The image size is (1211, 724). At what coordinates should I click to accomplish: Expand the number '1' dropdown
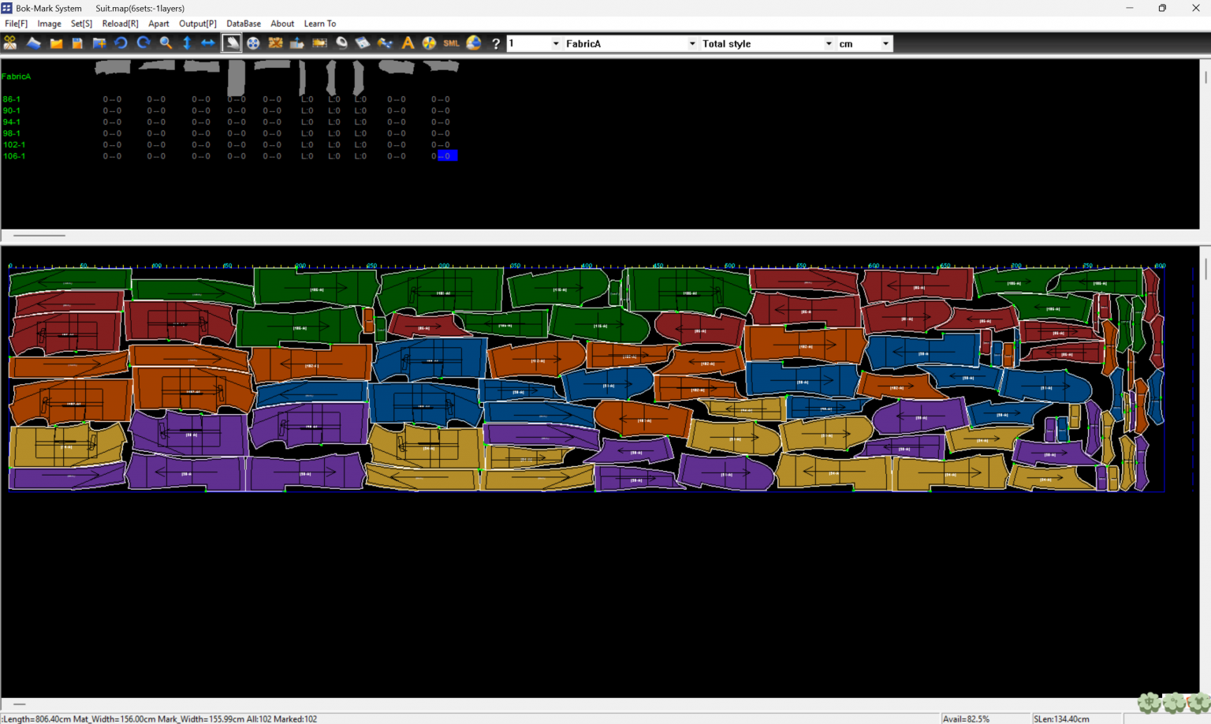pos(556,43)
